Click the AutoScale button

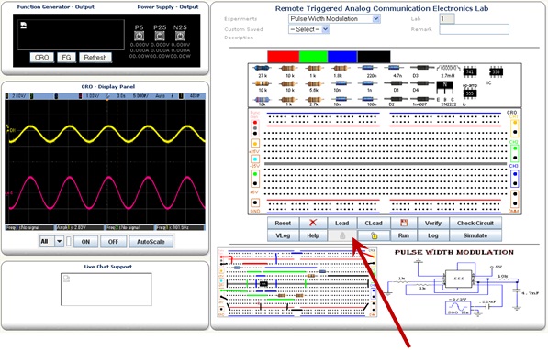coord(151,242)
